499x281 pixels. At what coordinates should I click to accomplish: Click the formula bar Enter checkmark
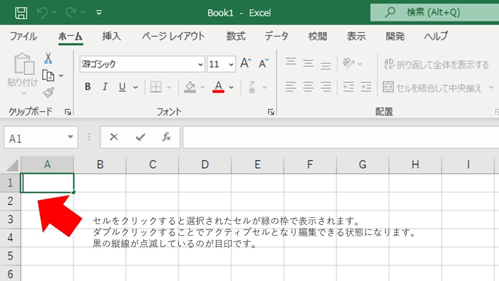[x=140, y=137]
